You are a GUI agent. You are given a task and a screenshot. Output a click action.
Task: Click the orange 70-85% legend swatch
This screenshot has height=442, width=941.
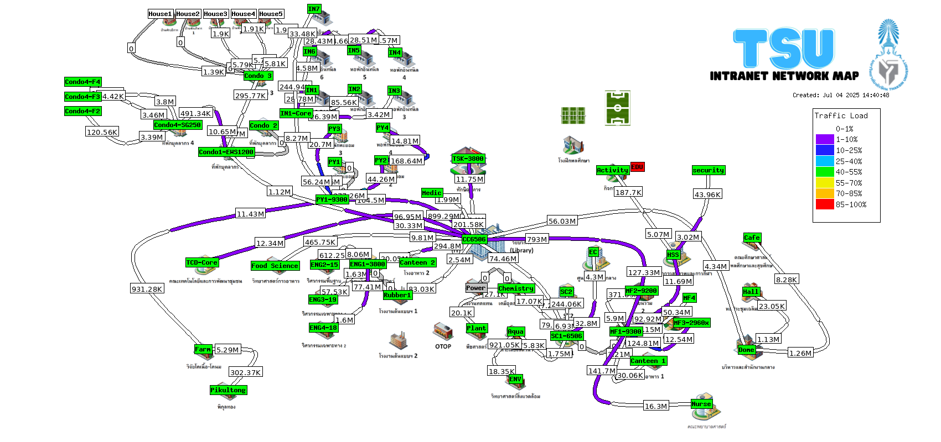pos(825,193)
